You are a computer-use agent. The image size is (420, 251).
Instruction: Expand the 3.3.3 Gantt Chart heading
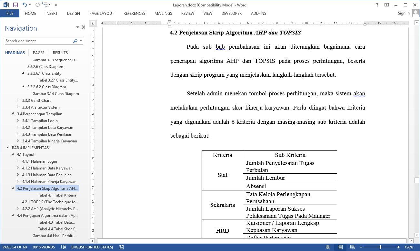18,101
